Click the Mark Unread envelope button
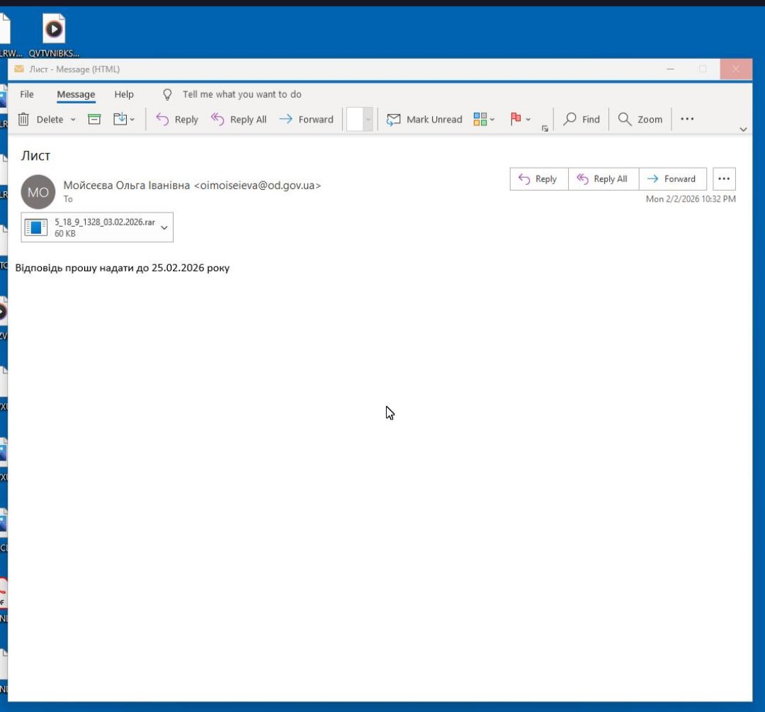The width and height of the screenshot is (765, 712). click(x=424, y=119)
